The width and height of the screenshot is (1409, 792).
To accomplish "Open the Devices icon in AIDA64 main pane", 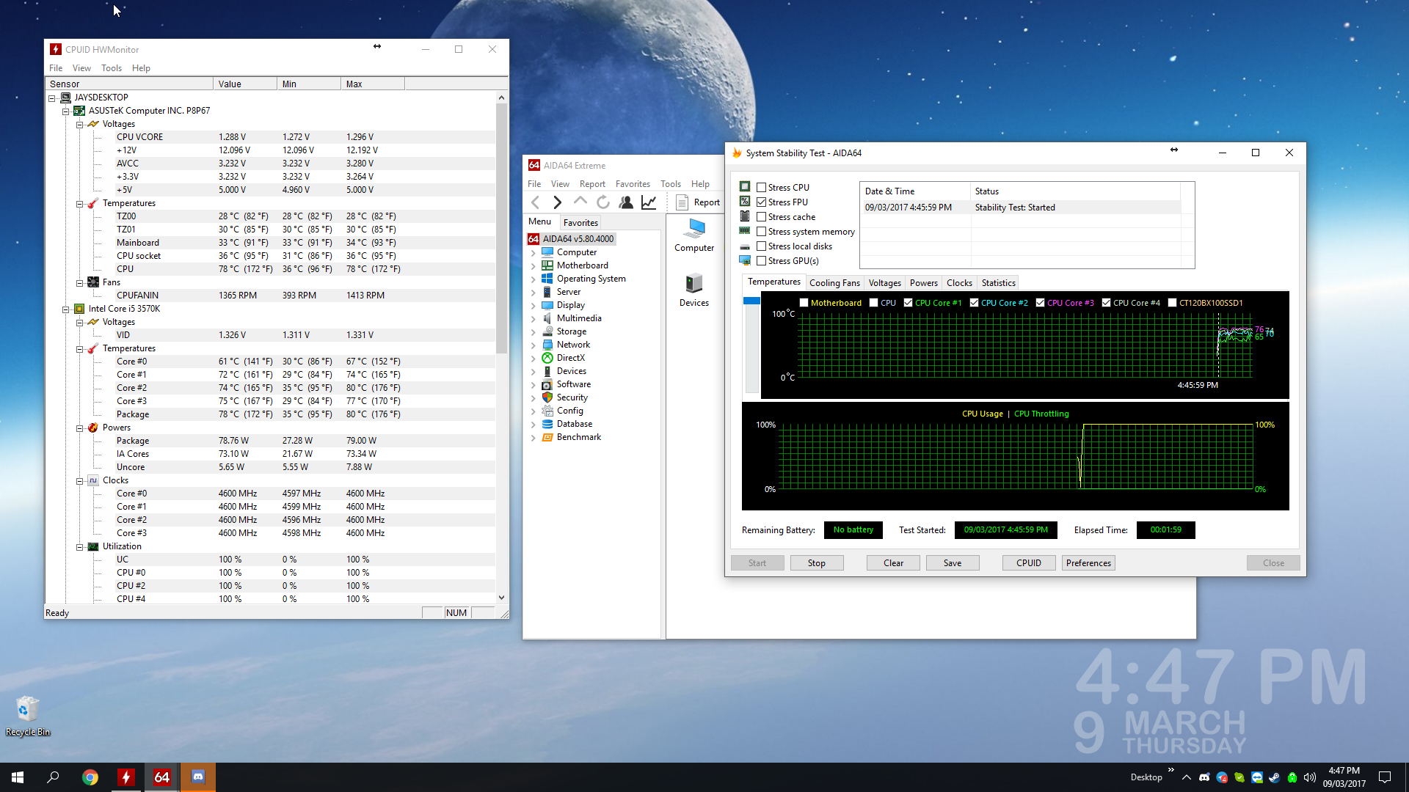I will pyautogui.click(x=694, y=290).
